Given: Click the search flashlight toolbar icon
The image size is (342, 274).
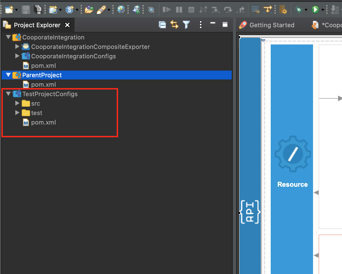Looking at the screenshot, I should pos(101,10).
